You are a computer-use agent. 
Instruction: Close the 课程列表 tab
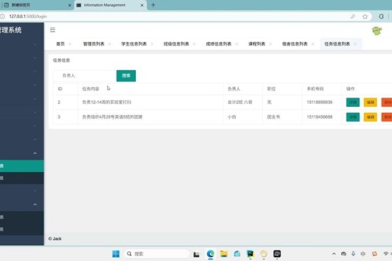270,44
